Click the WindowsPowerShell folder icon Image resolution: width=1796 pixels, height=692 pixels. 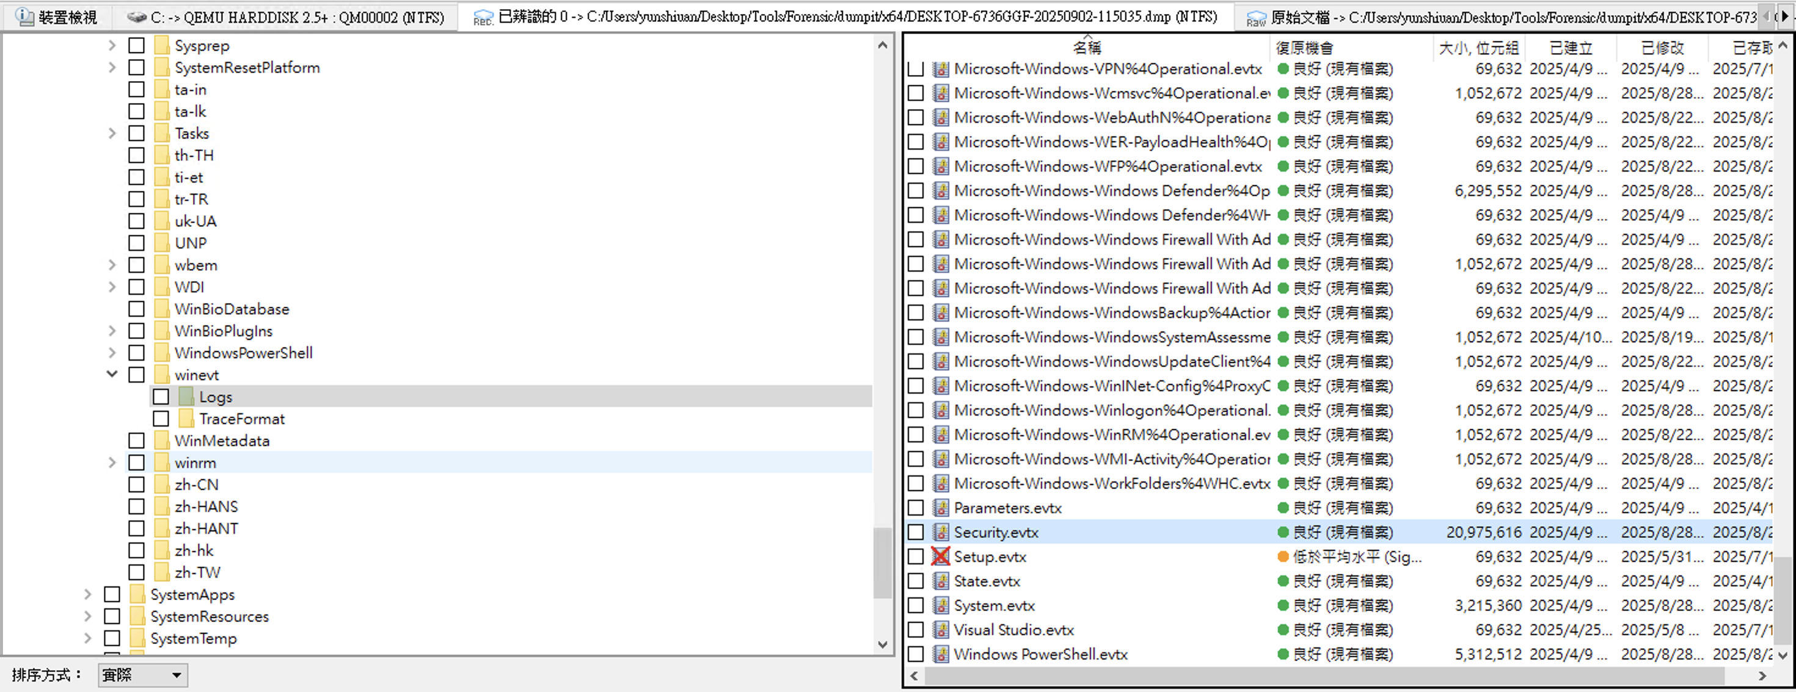tap(162, 353)
